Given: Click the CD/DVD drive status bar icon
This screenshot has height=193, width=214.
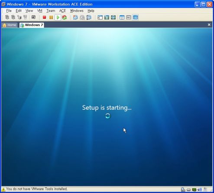Looking at the screenshot, I should tap(183, 190).
